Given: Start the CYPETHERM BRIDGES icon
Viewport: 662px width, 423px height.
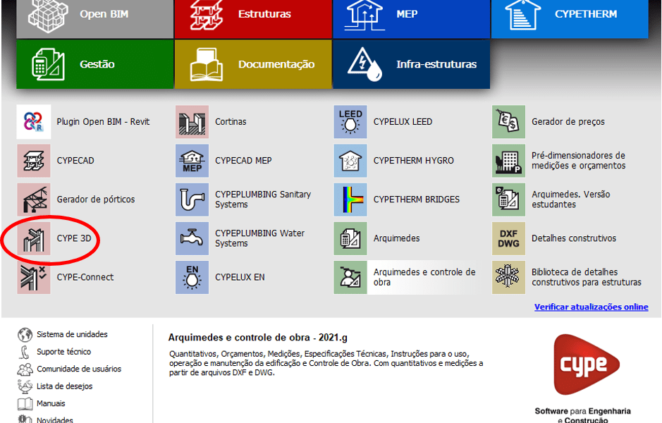Looking at the screenshot, I should click(350, 200).
